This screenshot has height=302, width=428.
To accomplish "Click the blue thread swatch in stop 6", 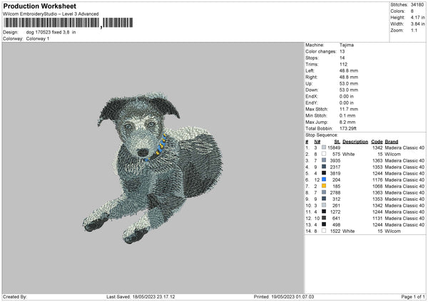I will pos(324,179).
